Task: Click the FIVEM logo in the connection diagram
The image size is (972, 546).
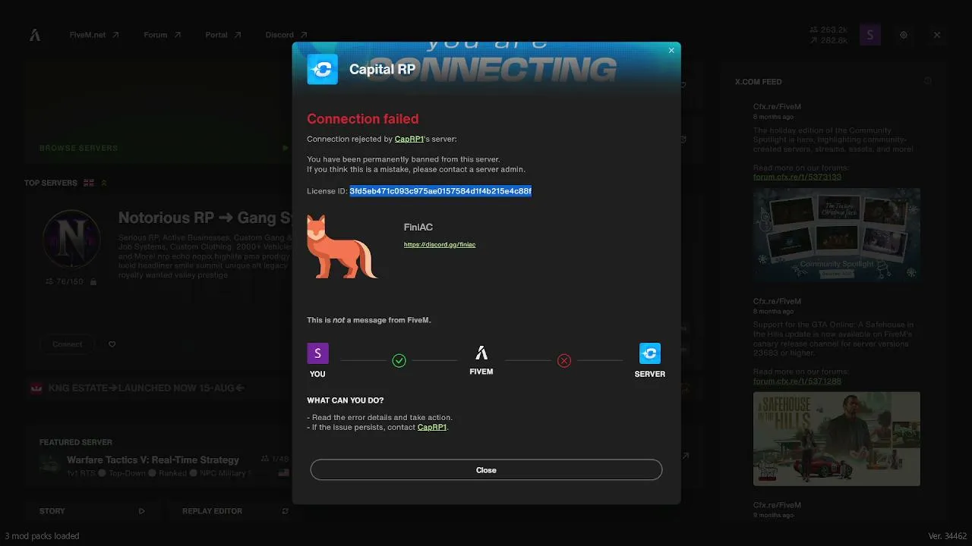Action: (x=481, y=353)
